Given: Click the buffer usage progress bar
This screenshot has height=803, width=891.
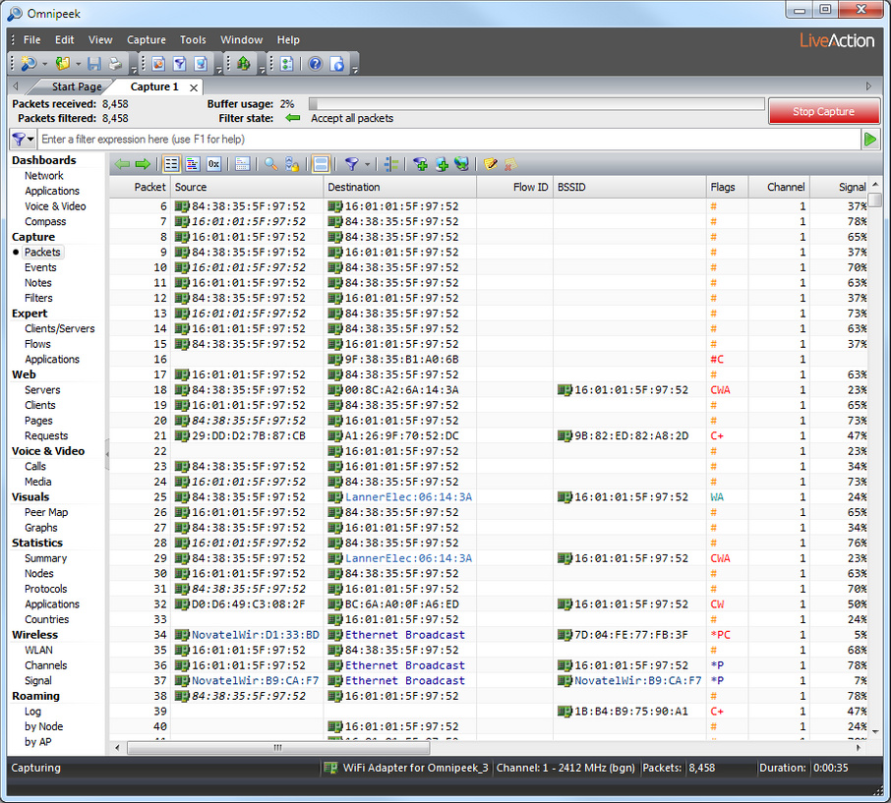Looking at the screenshot, I should (536, 104).
